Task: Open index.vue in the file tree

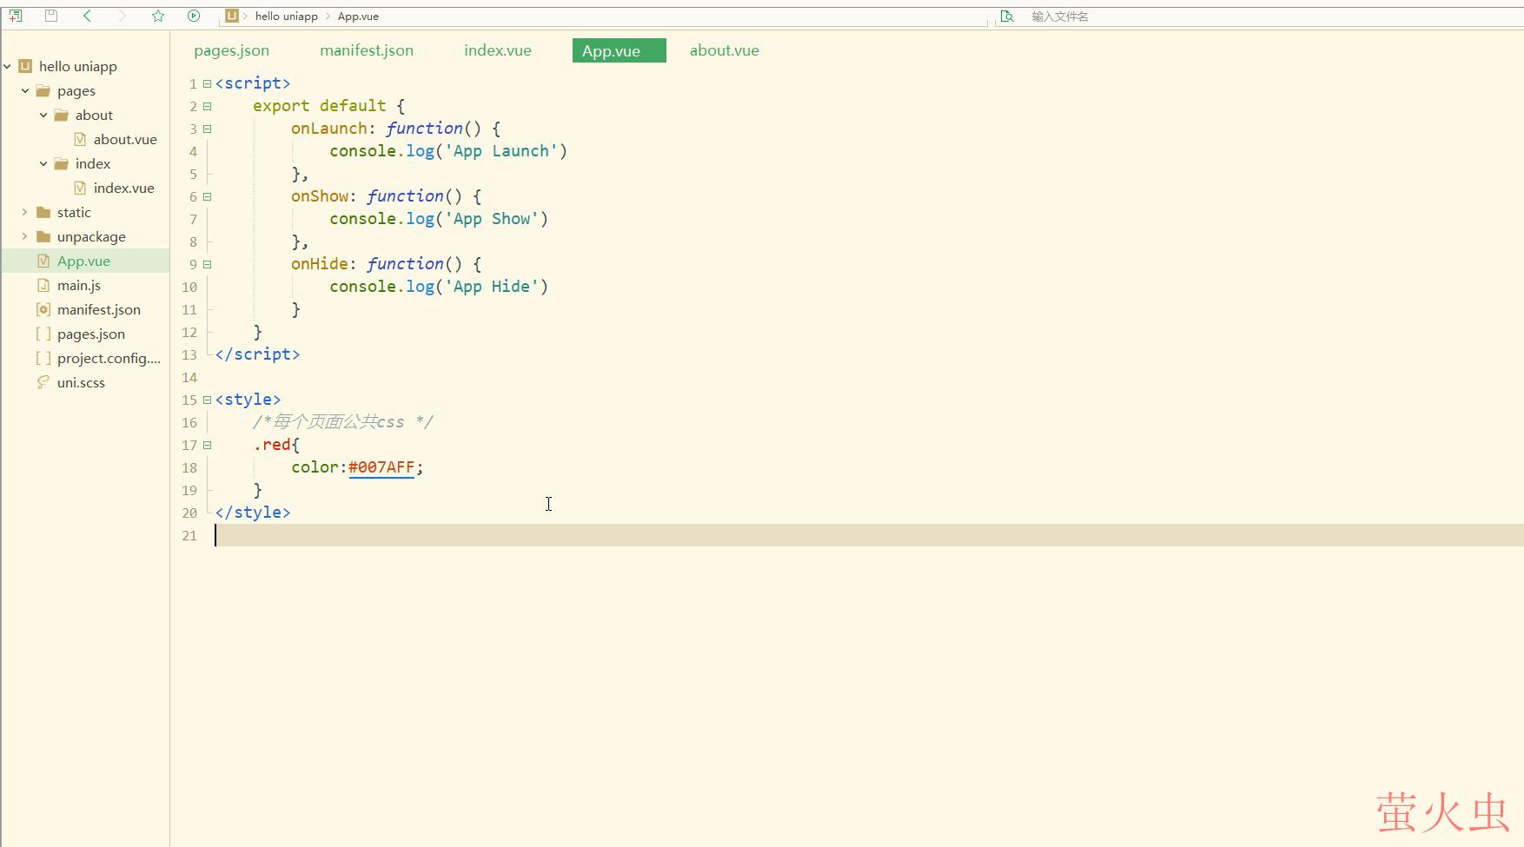Action: 124,188
